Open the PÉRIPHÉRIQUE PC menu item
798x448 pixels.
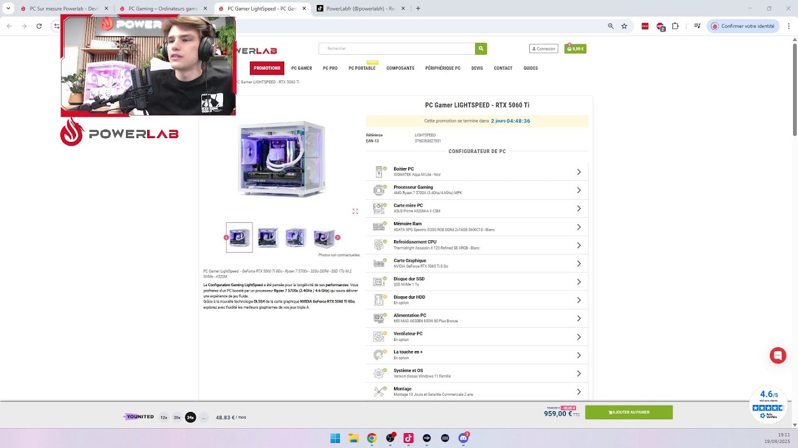[443, 68]
